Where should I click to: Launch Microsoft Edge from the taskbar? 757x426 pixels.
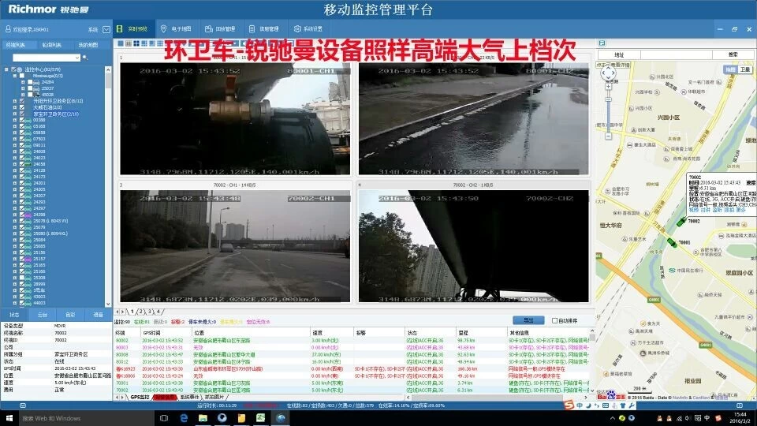(184, 418)
